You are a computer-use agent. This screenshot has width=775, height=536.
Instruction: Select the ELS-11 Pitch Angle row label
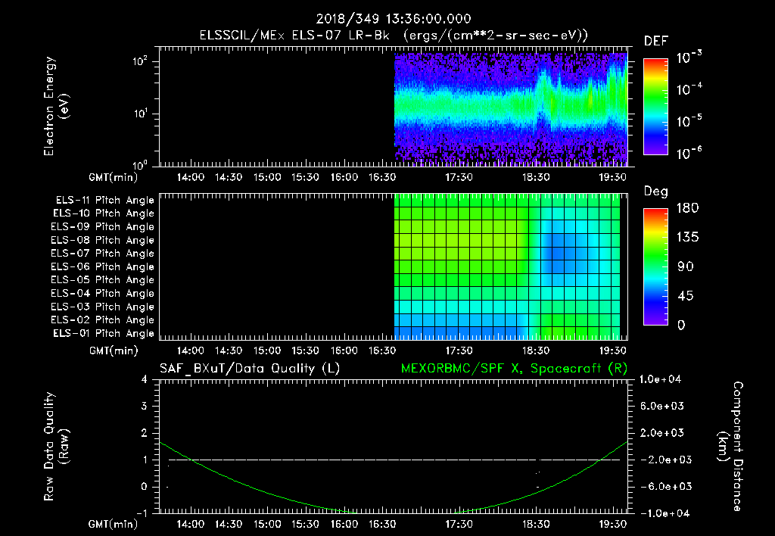tap(104, 201)
